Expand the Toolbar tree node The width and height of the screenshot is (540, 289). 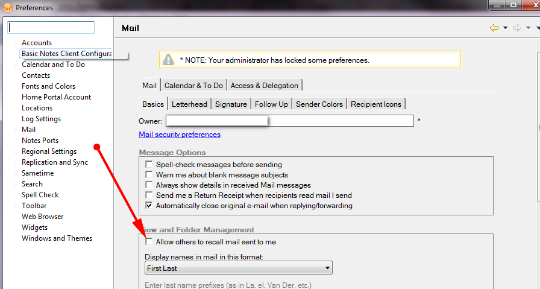coord(15,206)
